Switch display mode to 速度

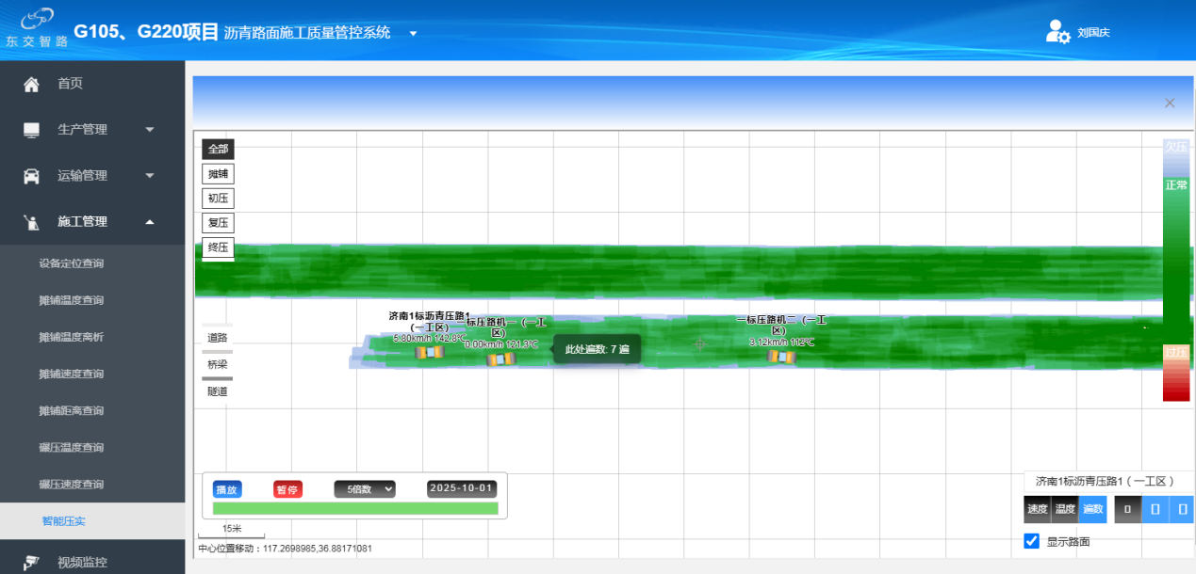[1037, 509]
